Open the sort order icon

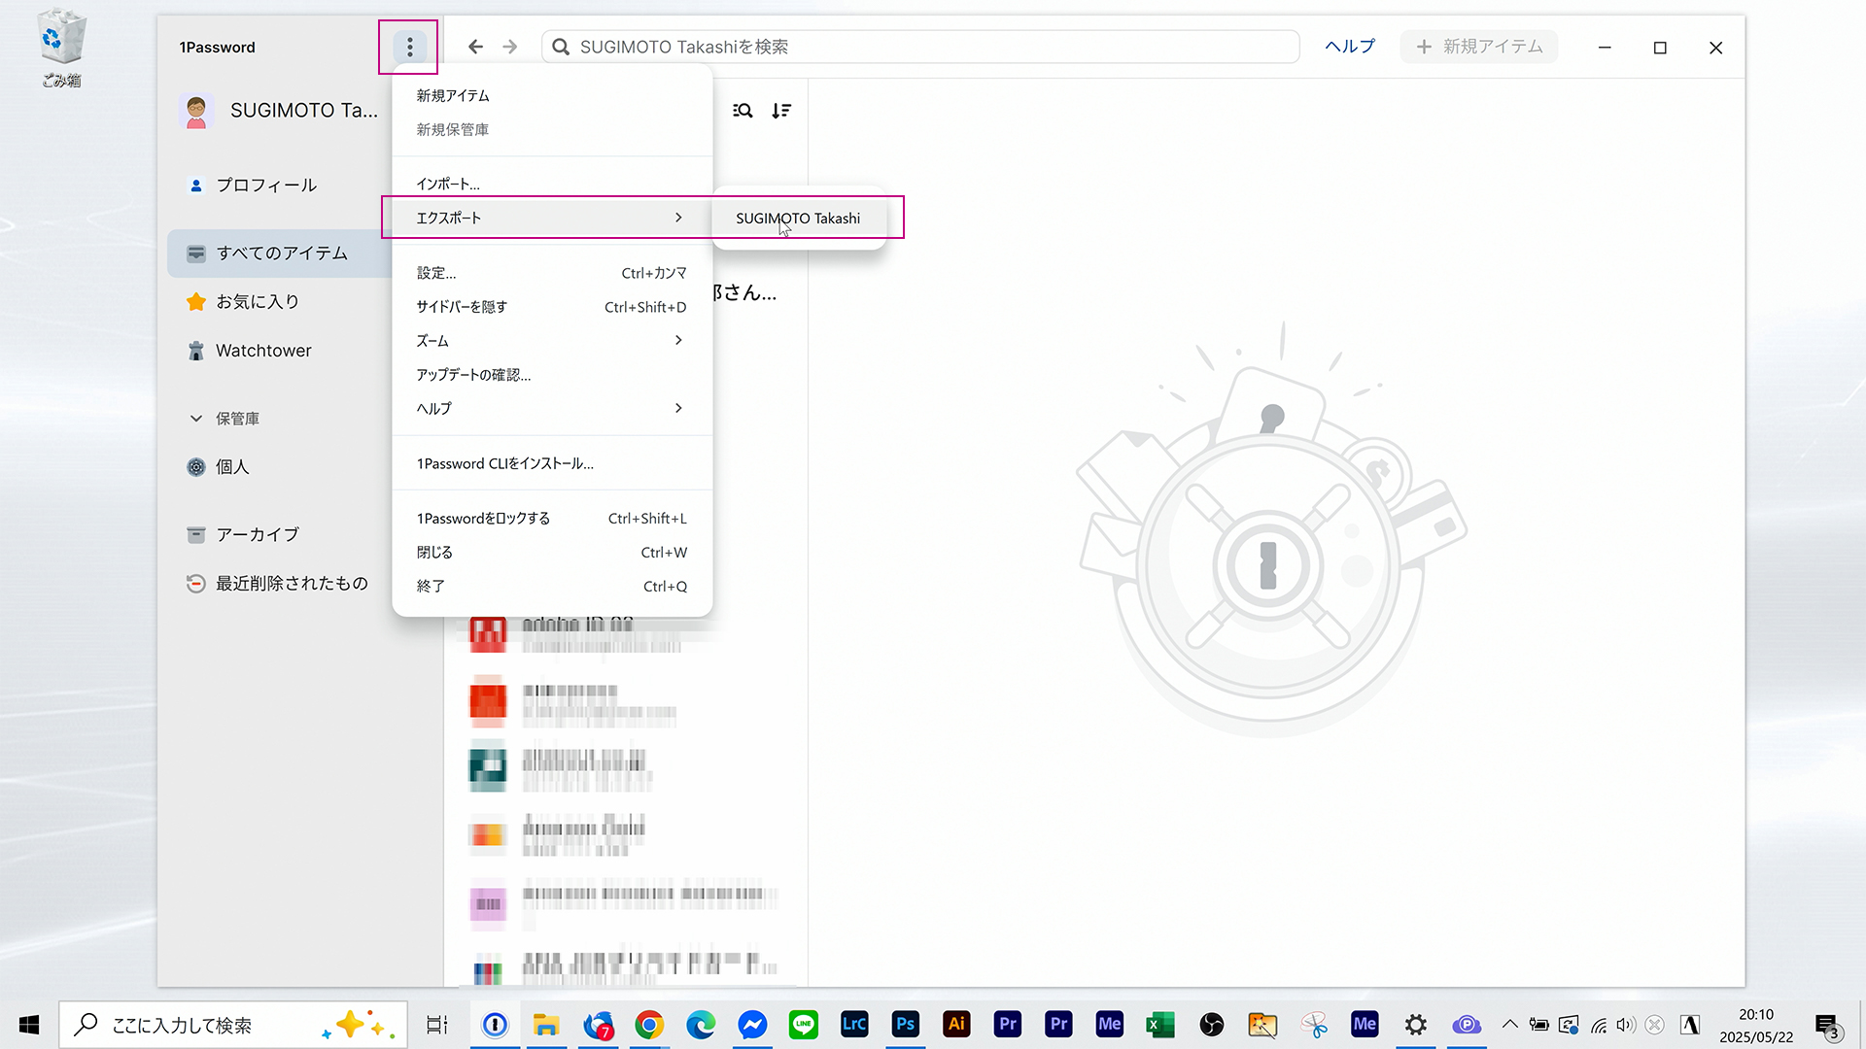781,111
